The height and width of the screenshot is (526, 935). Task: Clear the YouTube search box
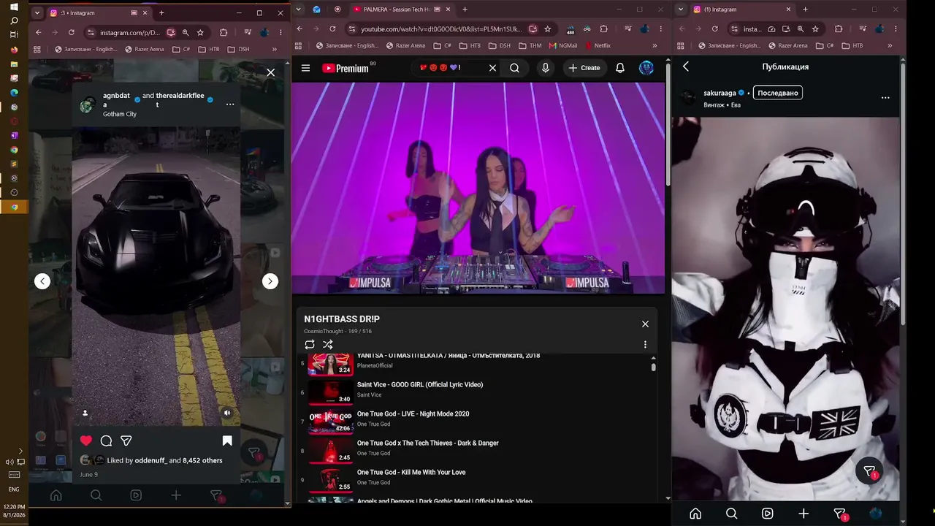click(492, 68)
